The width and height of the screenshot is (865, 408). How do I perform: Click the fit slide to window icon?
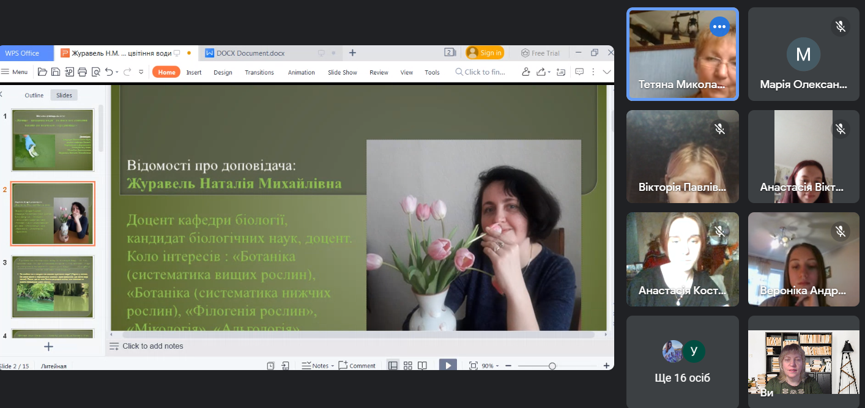pyautogui.click(x=473, y=365)
